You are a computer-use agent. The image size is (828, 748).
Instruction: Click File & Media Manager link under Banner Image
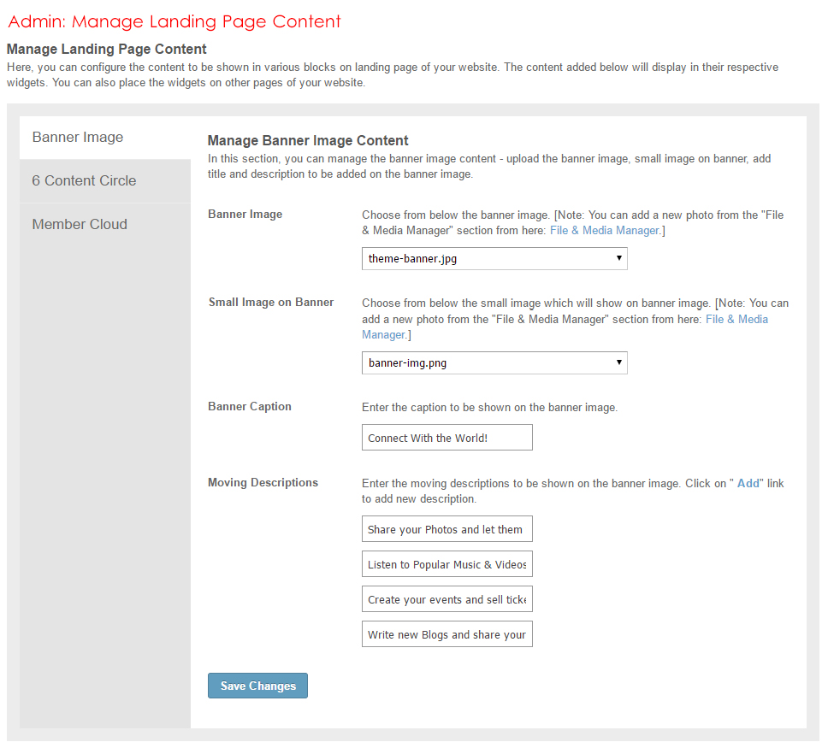[x=604, y=231]
